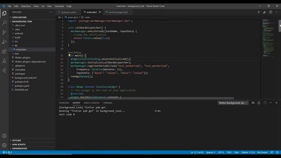Click the CRLF line ending status item

click(229, 152)
